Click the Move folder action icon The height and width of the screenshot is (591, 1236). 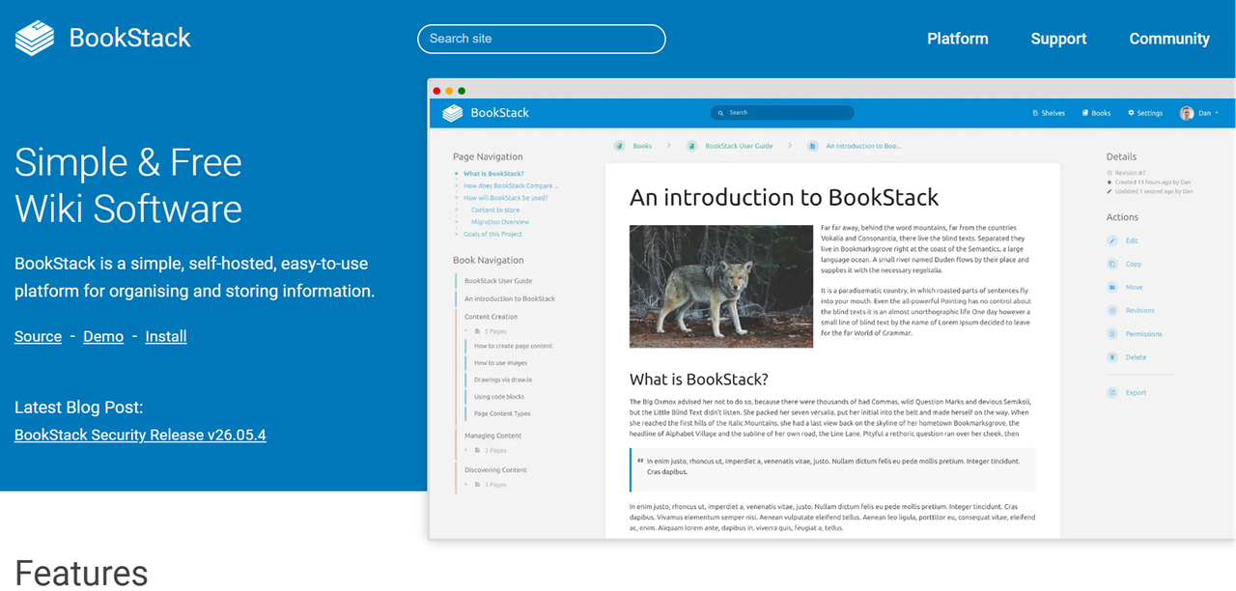[x=1112, y=287]
